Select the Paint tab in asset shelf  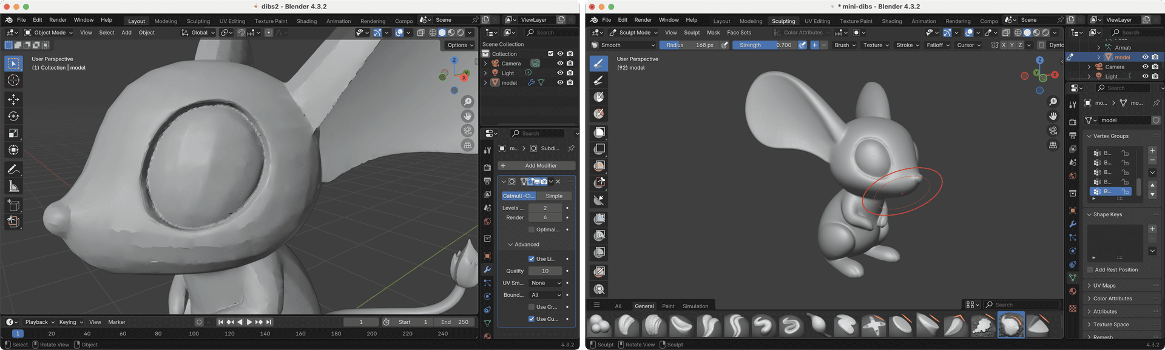pos(667,306)
